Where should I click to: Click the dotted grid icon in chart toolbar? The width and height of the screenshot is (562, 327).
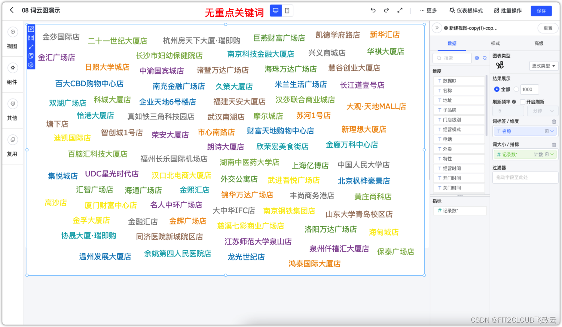point(31,38)
